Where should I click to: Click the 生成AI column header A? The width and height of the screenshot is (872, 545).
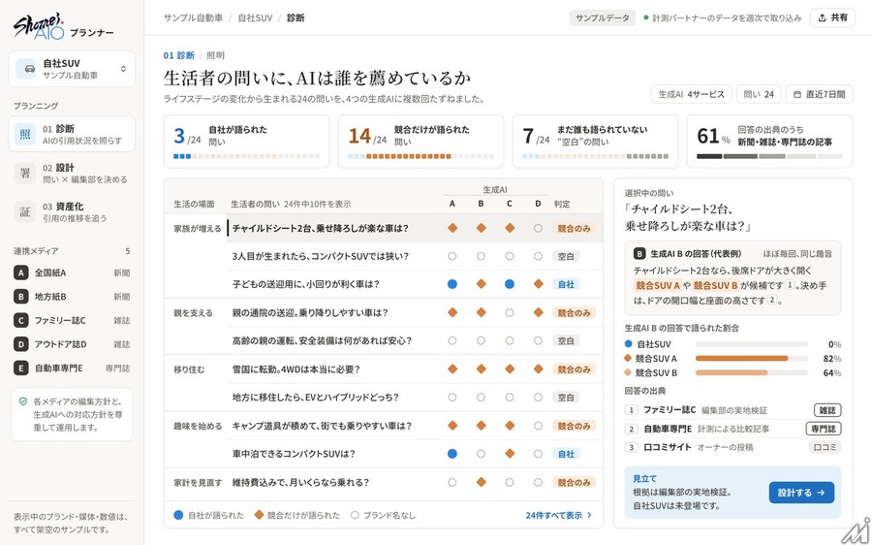452,204
